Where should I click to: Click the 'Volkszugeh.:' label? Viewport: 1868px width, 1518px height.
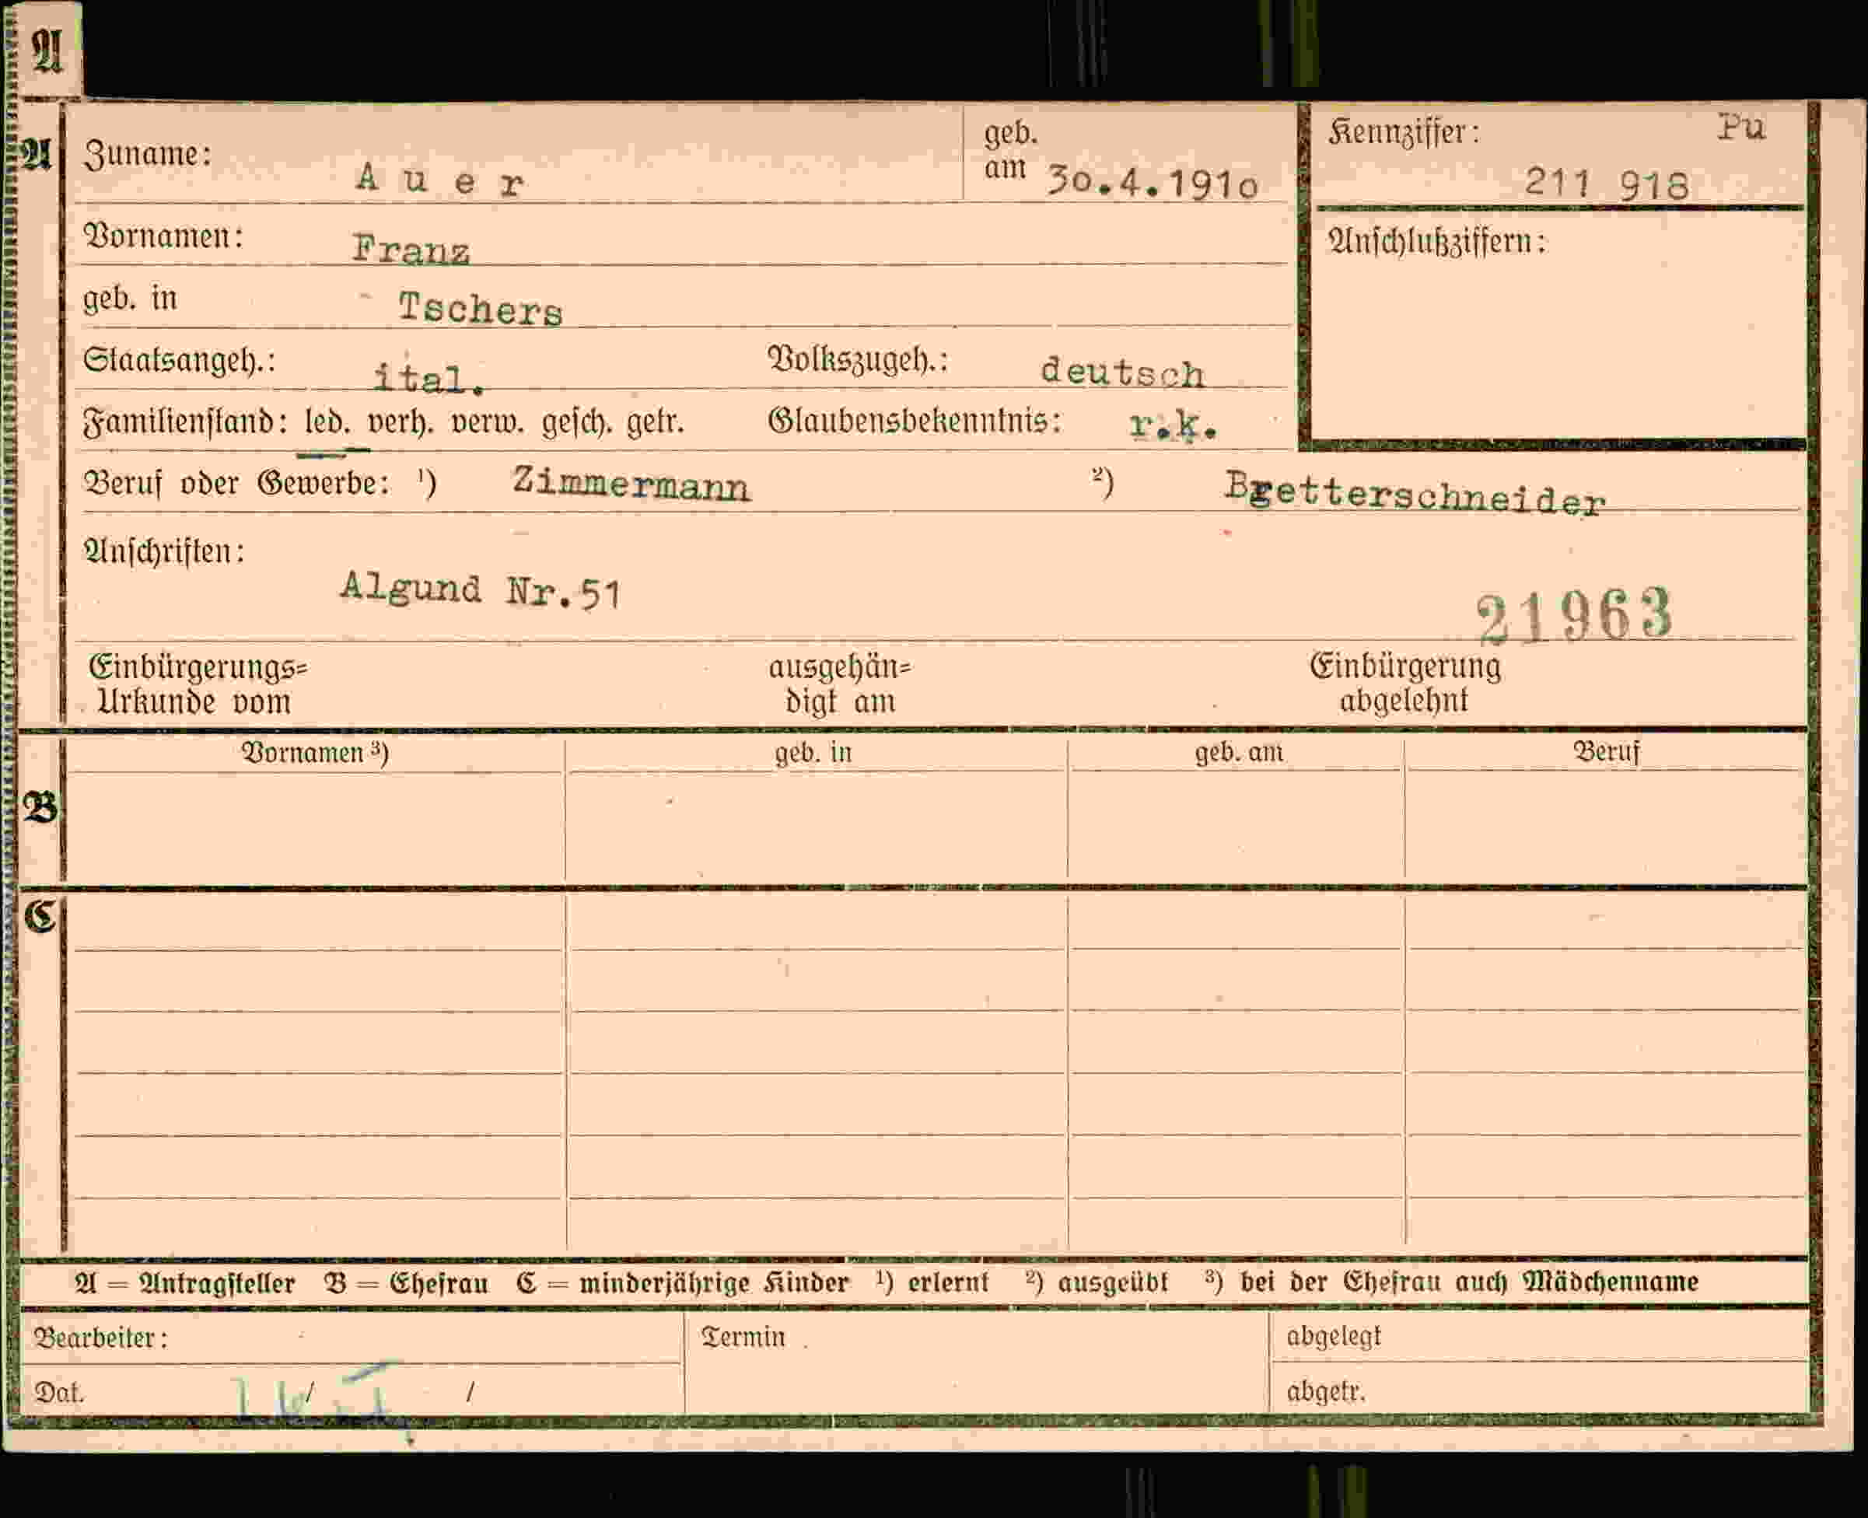point(858,359)
